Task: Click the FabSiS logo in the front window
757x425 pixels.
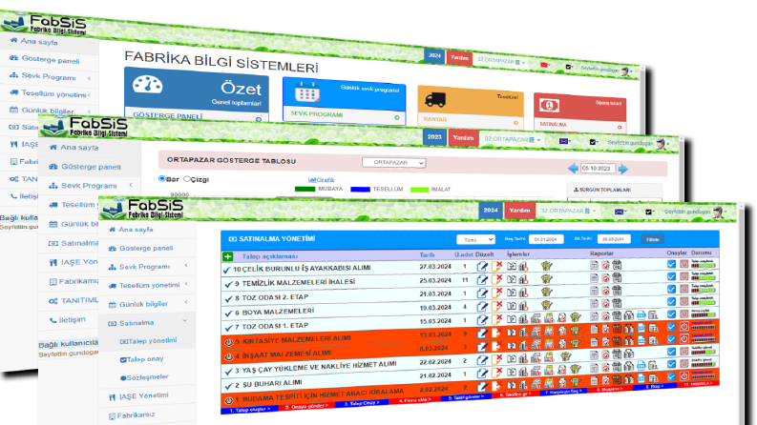Action: (x=143, y=209)
